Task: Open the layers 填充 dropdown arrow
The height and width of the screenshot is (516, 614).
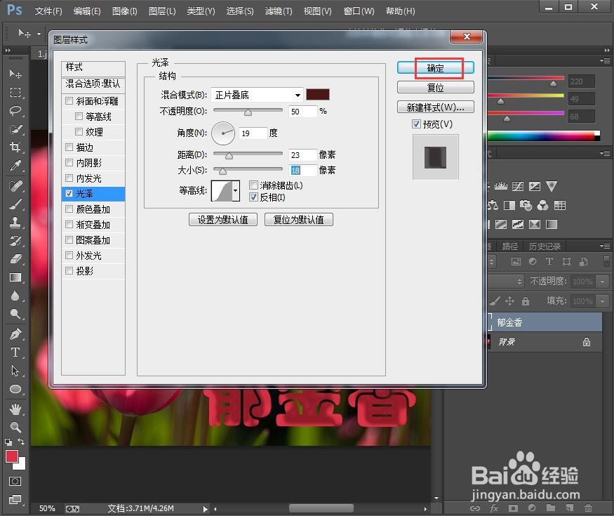Action: click(x=603, y=301)
